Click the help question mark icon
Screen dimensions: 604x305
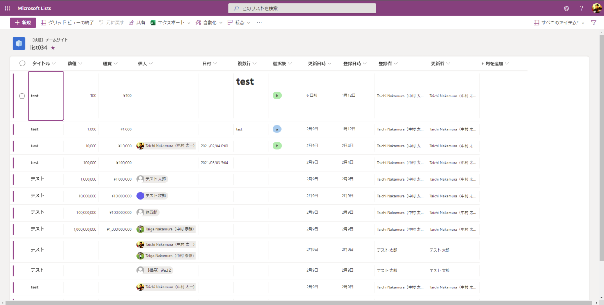tap(581, 8)
